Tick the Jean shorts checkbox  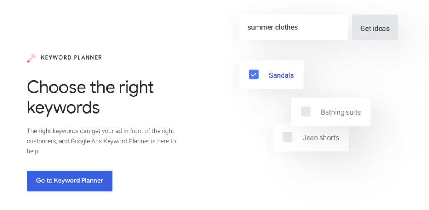click(x=287, y=137)
